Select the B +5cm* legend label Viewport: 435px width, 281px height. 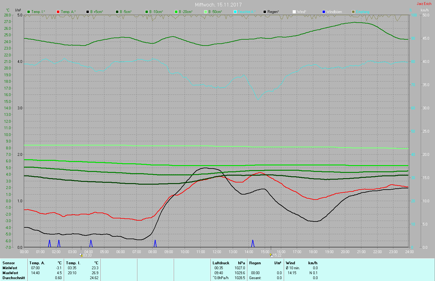pyautogui.click(x=97, y=12)
